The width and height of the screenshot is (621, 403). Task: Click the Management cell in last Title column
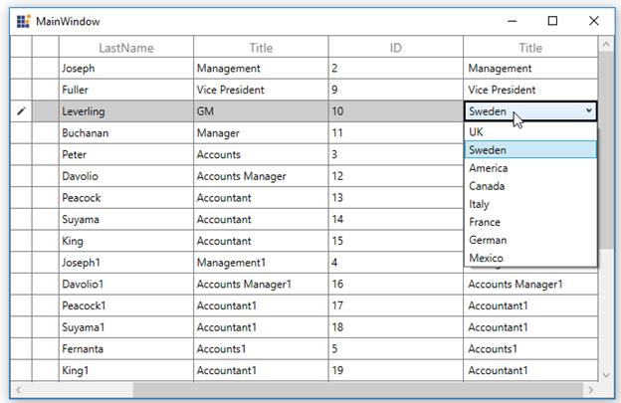pos(530,68)
